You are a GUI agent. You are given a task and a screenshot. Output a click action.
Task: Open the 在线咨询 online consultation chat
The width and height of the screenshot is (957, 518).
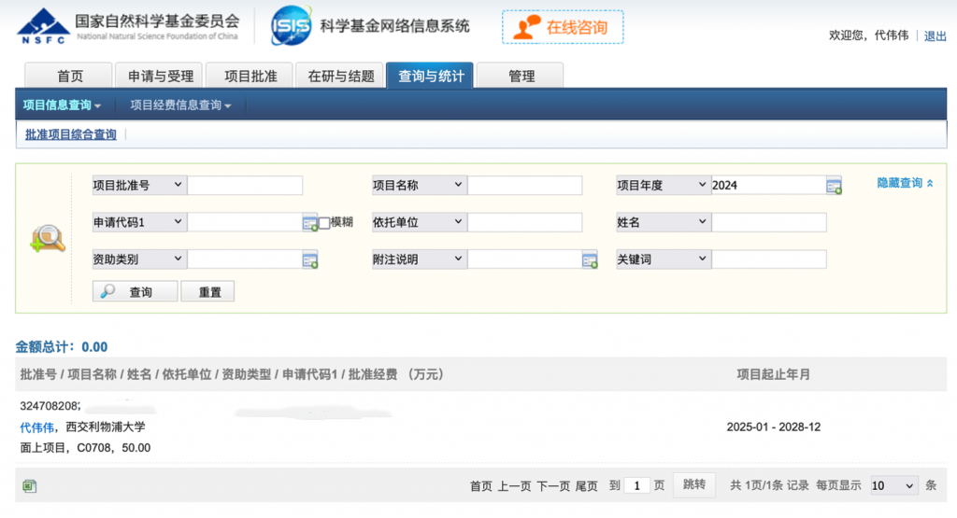[563, 27]
